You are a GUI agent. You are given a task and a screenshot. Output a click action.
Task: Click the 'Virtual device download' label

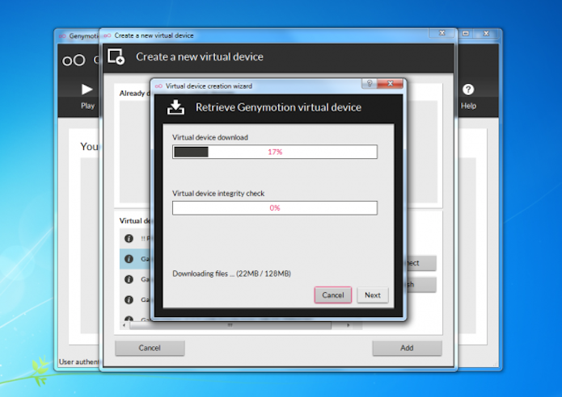(210, 137)
